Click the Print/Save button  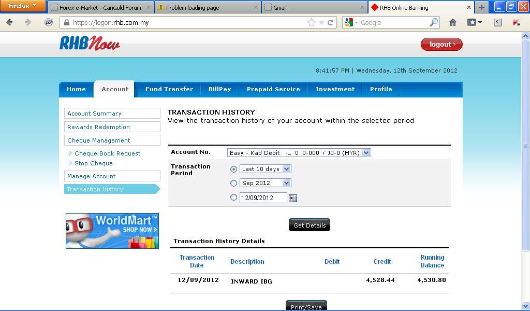coord(306,306)
